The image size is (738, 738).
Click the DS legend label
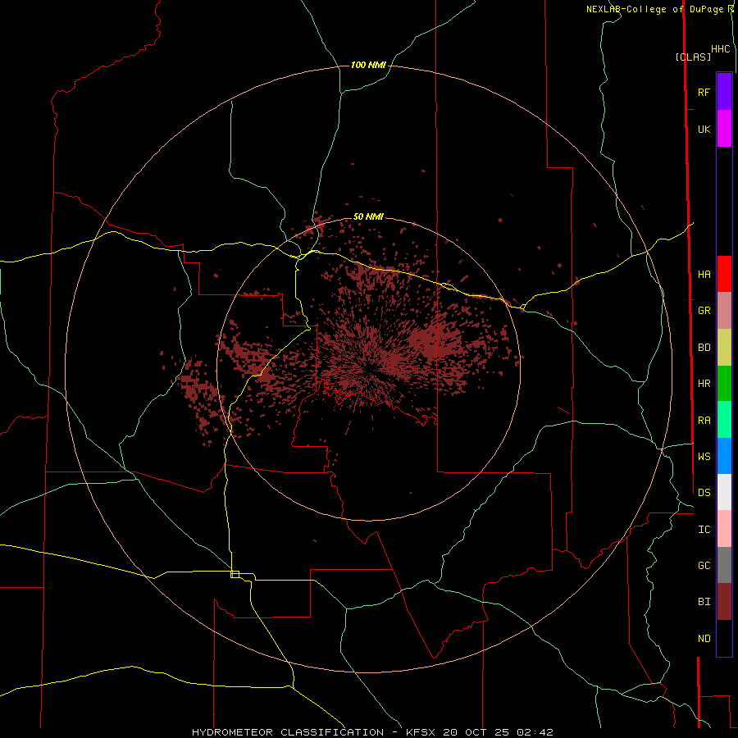click(704, 493)
